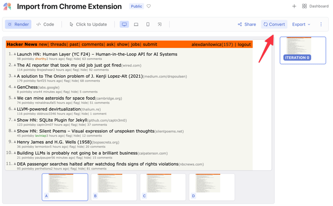Select variant C thumbnail
This screenshot has height=206, width=333.
(163, 187)
